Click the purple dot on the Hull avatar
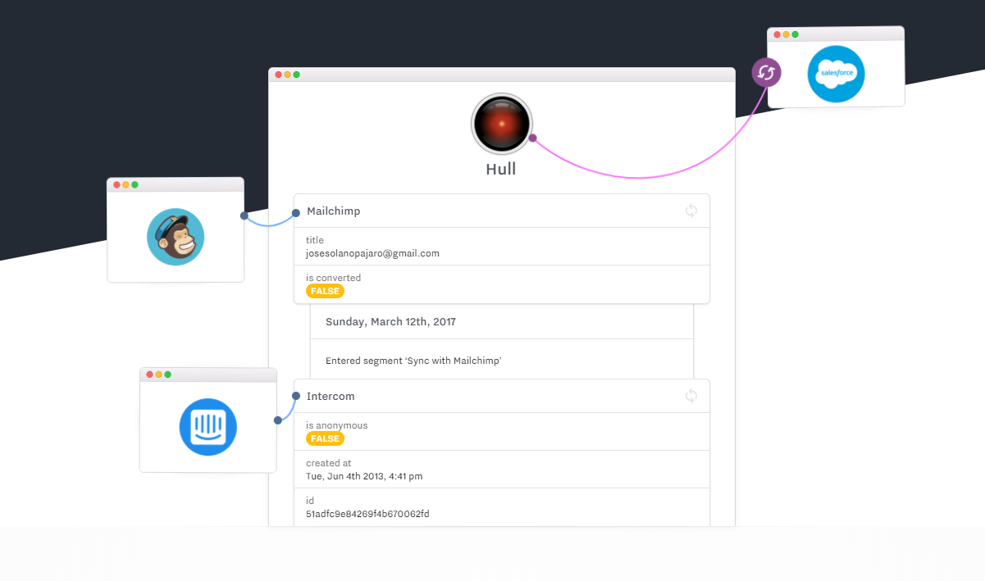This screenshot has height=581, width=985. 532,138
